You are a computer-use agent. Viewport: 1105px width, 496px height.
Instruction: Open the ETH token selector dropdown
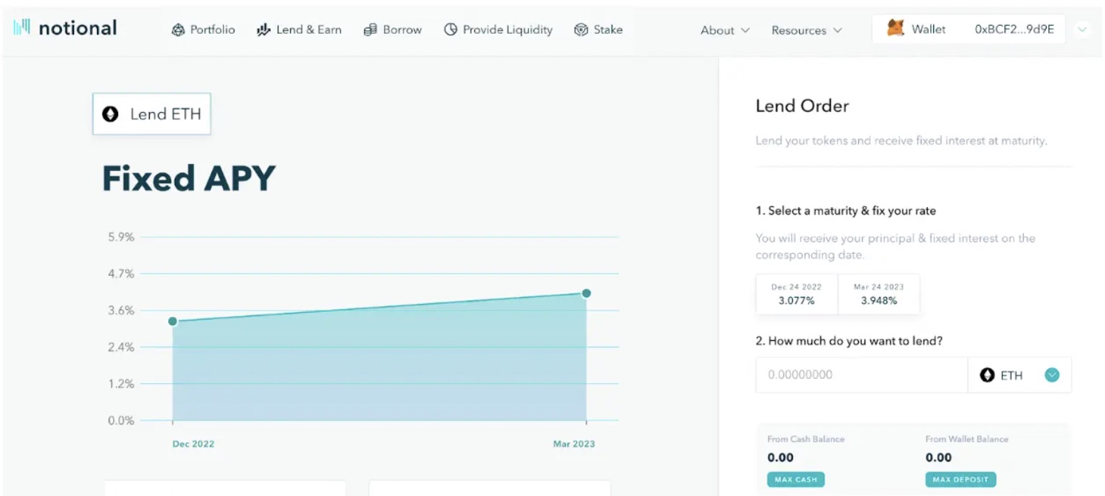(x=1052, y=375)
